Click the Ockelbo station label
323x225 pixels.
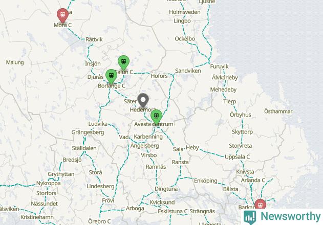tap(185, 39)
